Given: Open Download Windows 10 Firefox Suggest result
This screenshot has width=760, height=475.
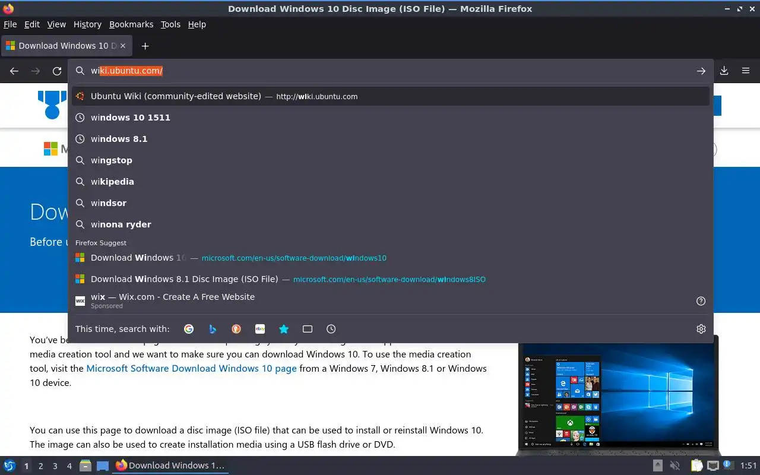Looking at the screenshot, I should click(391, 258).
